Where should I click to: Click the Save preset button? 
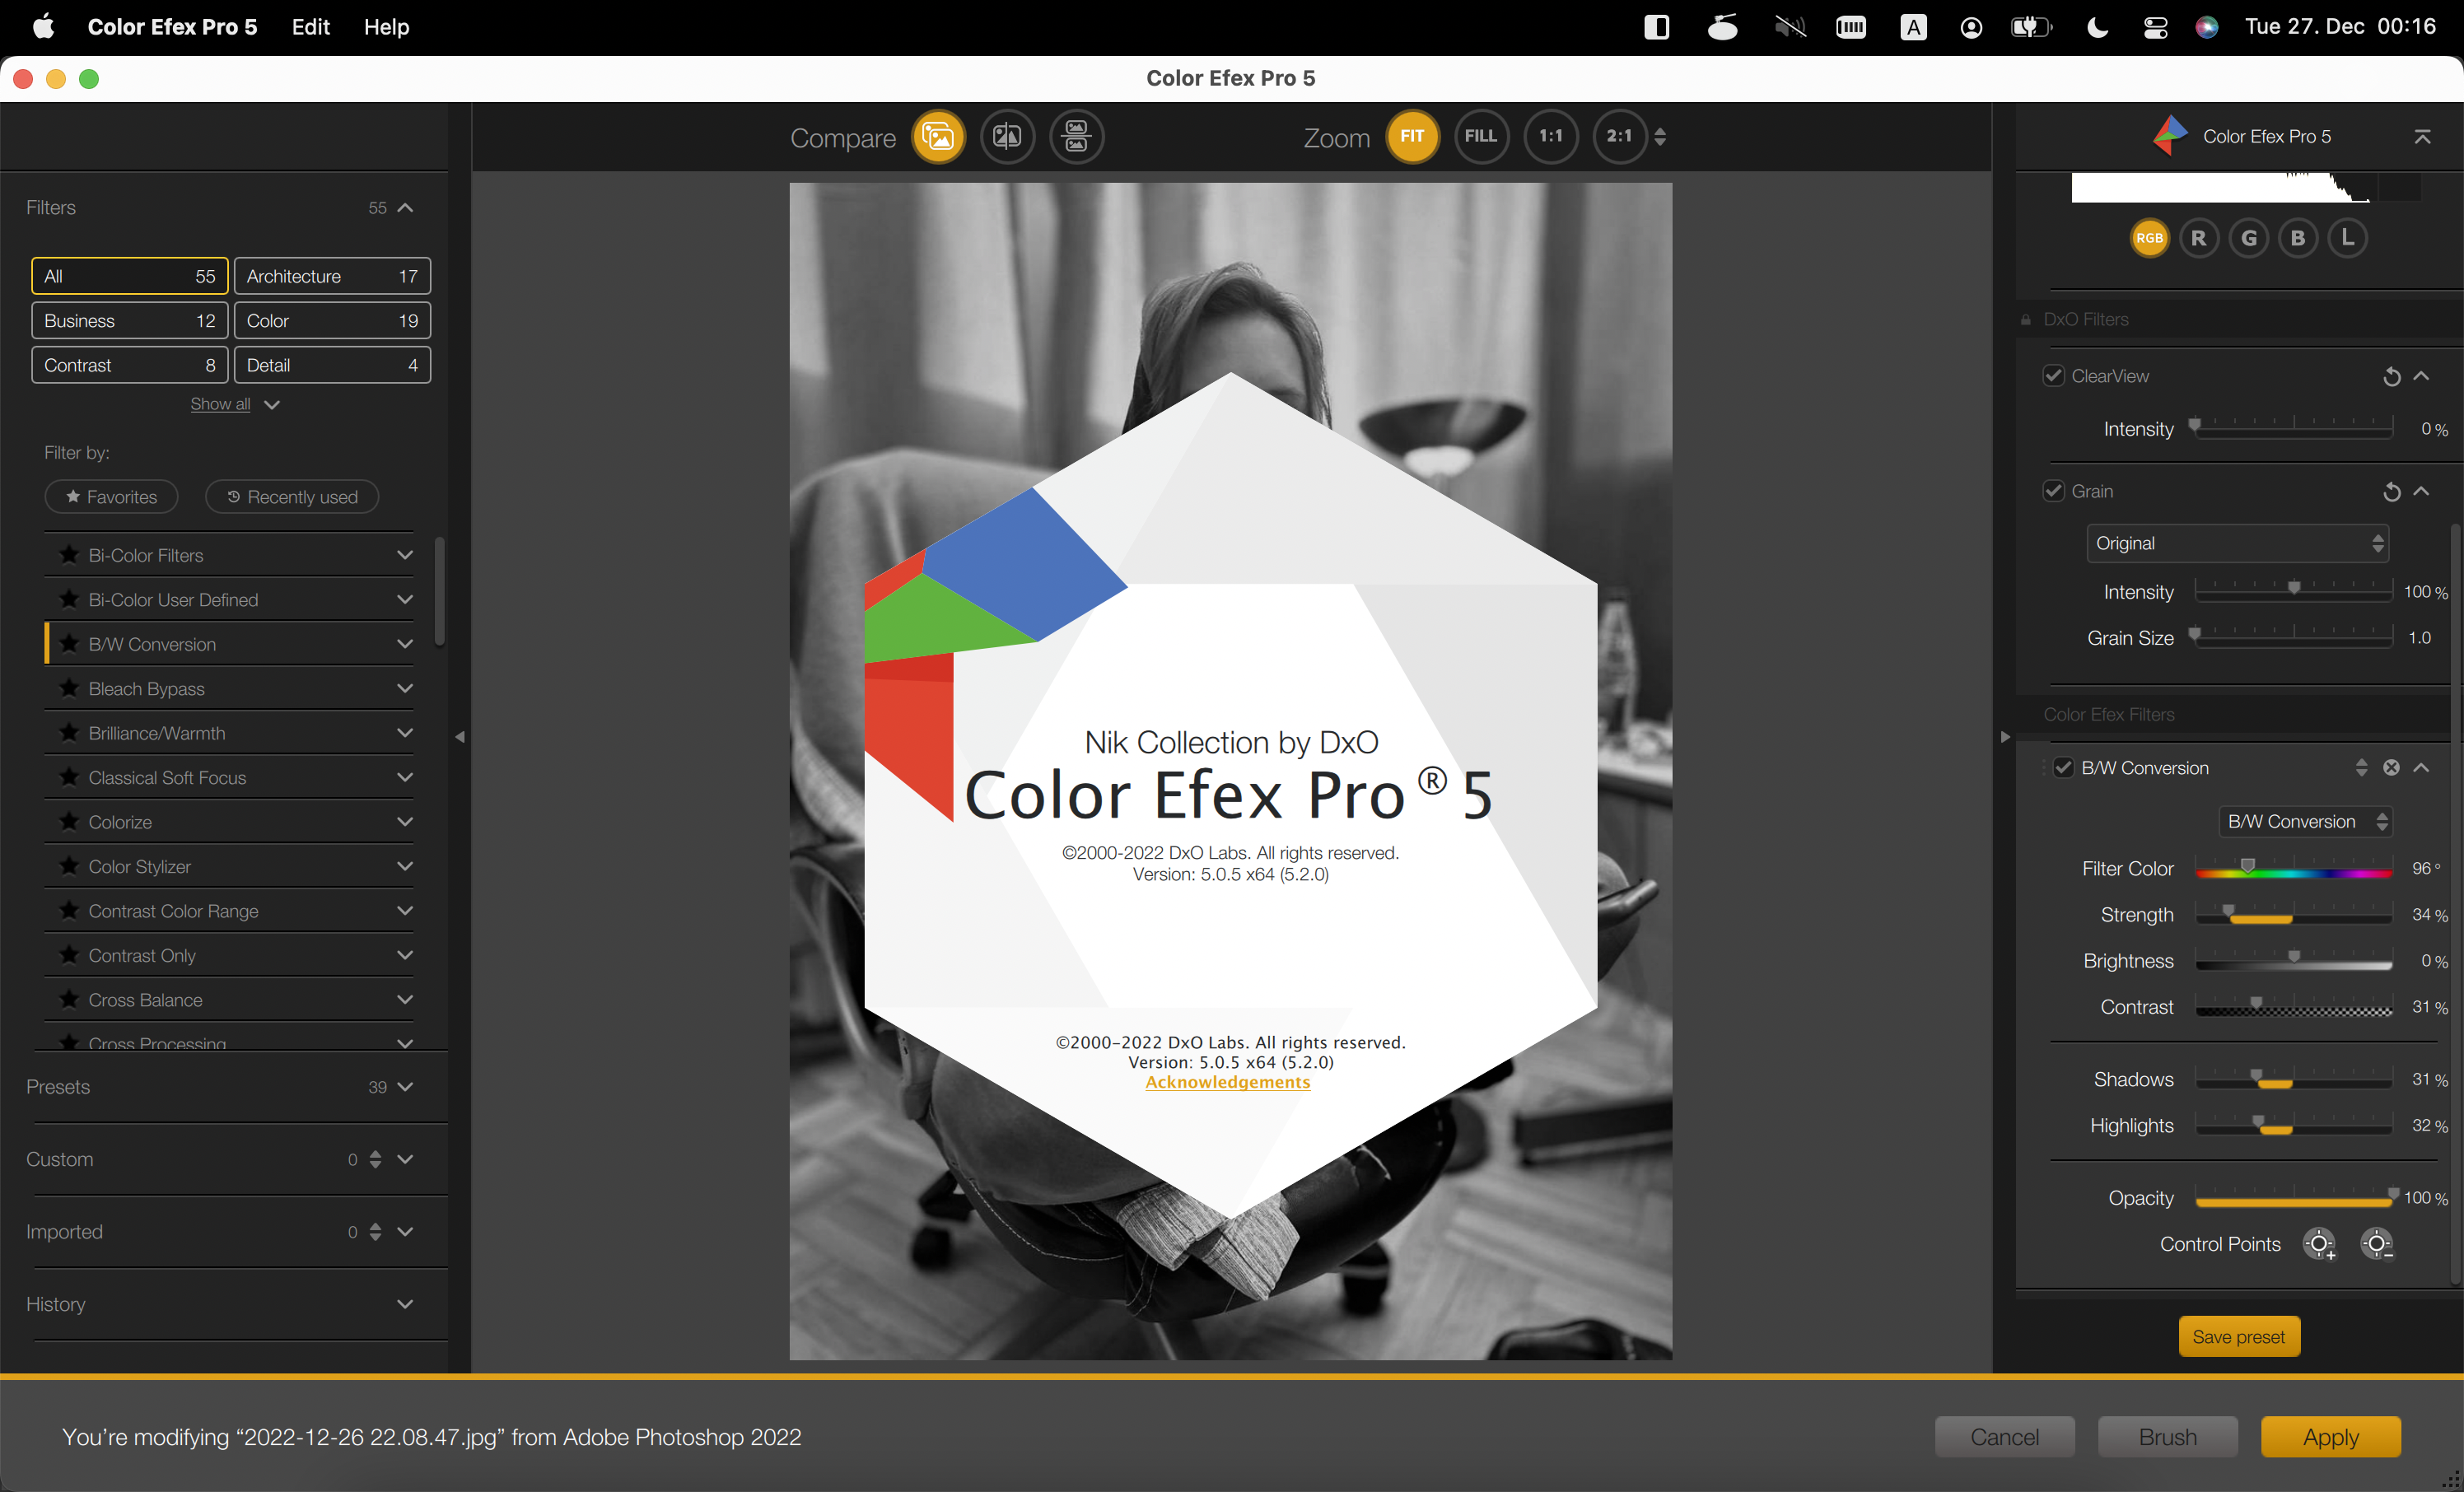coord(2238,1337)
